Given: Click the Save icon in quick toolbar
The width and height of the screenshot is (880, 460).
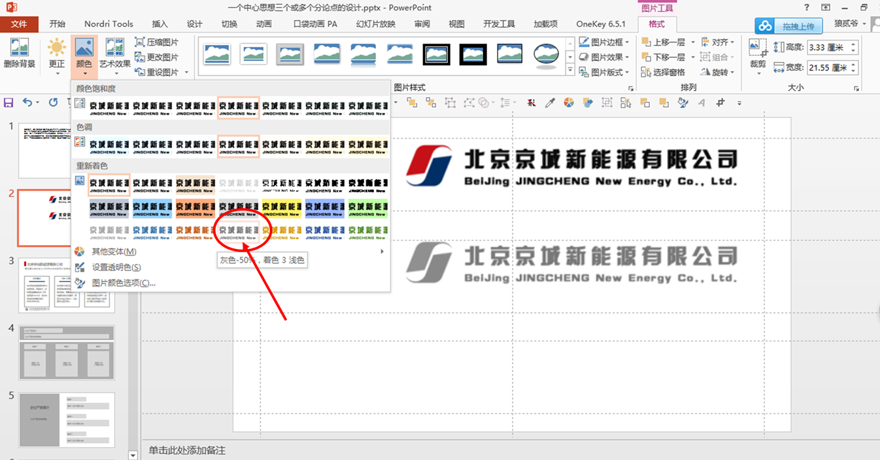Looking at the screenshot, I should [x=8, y=103].
